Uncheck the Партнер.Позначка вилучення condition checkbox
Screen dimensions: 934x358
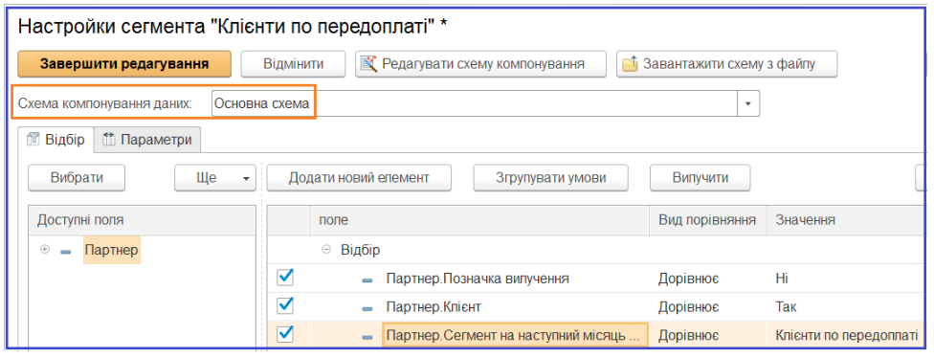pos(286,277)
